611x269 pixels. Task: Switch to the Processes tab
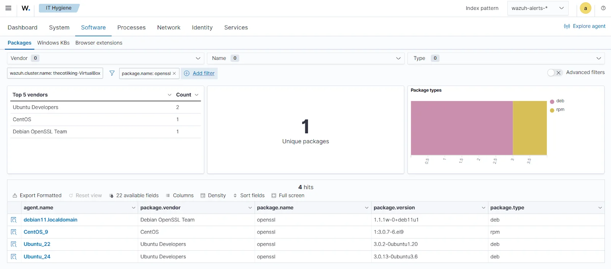click(x=131, y=27)
